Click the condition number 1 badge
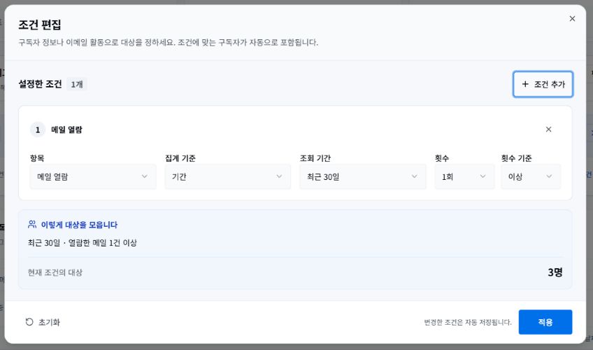This screenshot has height=350, width=593. coord(38,129)
